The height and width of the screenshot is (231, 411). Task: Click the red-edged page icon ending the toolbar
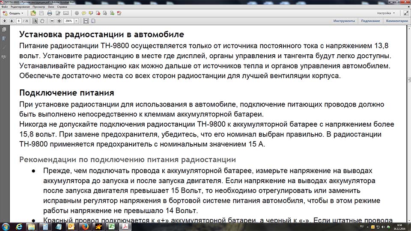(119, 13)
